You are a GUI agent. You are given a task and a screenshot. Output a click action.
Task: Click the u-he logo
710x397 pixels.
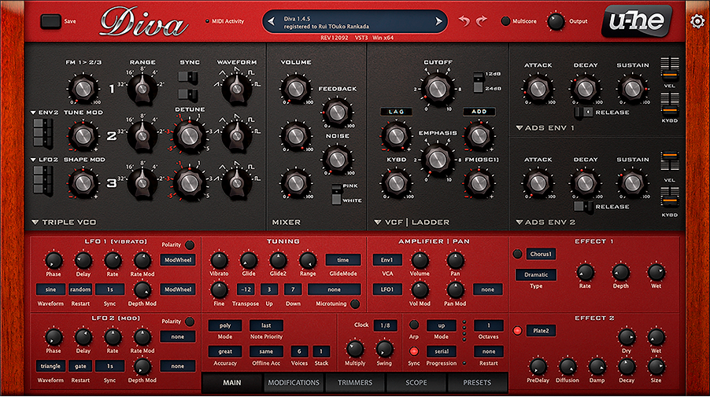tap(641, 22)
